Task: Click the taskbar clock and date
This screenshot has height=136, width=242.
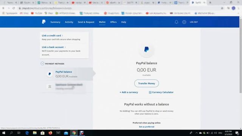Action: point(228,133)
